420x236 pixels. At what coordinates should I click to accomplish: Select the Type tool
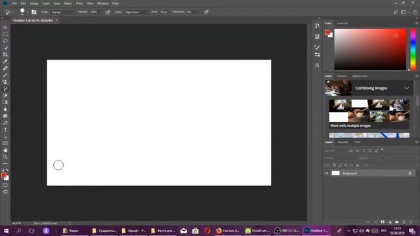[x=5, y=130]
